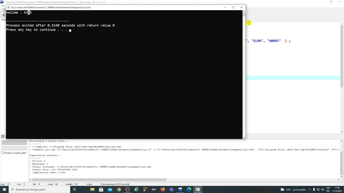
Task: Click the 'C Compiler' path log line
Action: (x=75, y=147)
